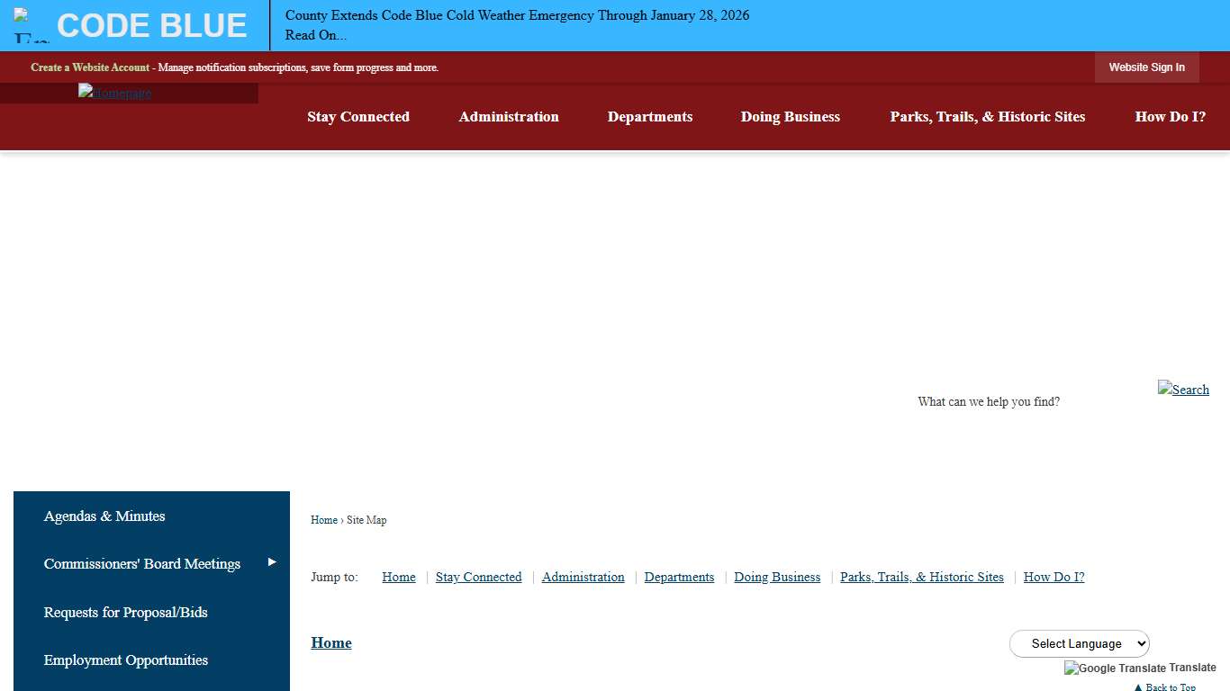Read the Code Blue alert Read On link

[x=315, y=35]
